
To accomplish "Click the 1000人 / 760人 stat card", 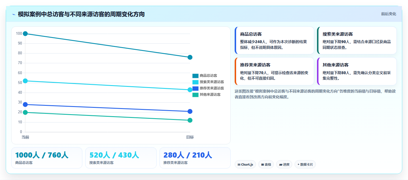I will [47, 158].
